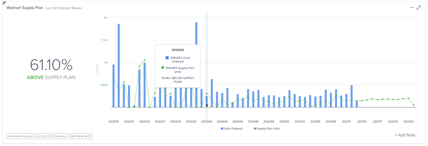The width and height of the screenshot is (428, 146).
Task: Select the x-axis label 202033
Action: click(191, 121)
